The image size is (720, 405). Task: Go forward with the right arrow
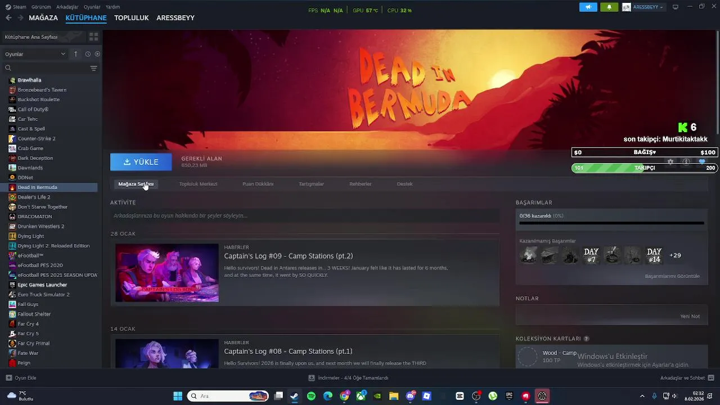20,18
